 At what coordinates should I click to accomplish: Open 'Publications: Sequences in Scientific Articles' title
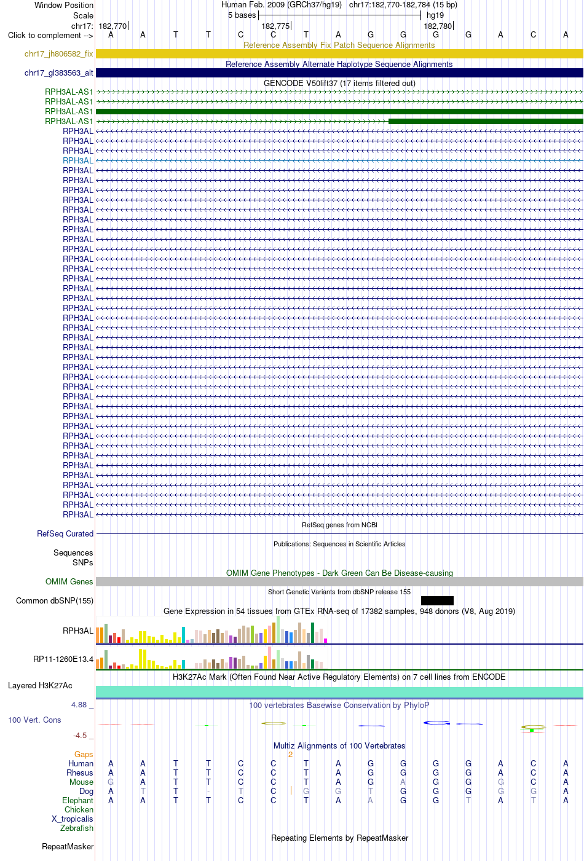click(339, 544)
